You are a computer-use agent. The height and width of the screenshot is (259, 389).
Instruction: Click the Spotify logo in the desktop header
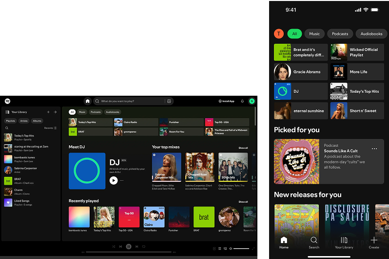(7, 101)
